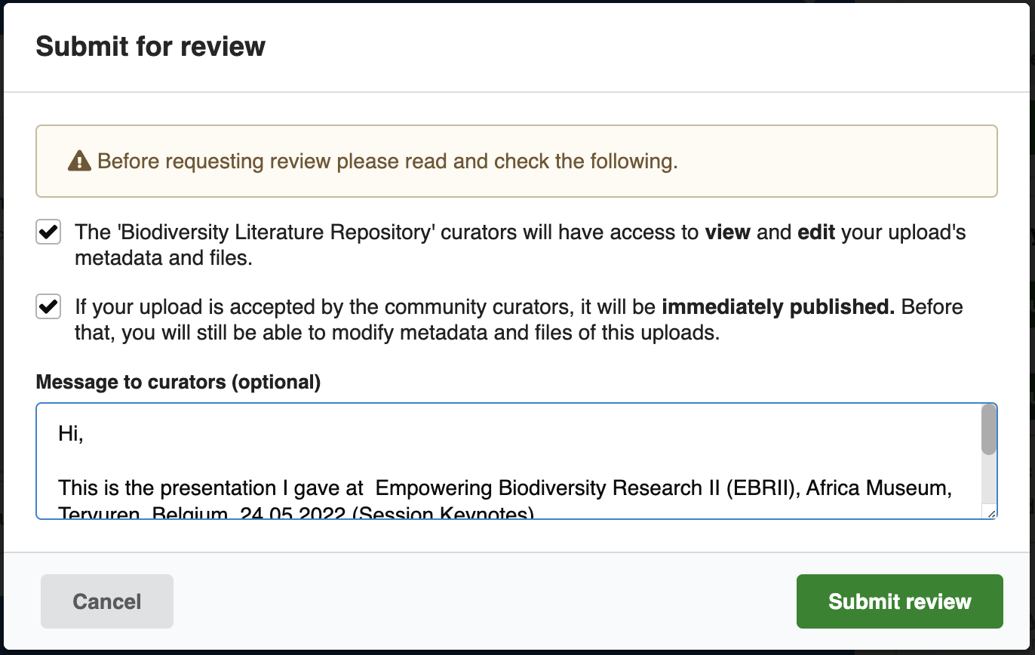Cancel the submit for review dialog
Screen dimensions: 1035x655
pyautogui.click(x=107, y=601)
